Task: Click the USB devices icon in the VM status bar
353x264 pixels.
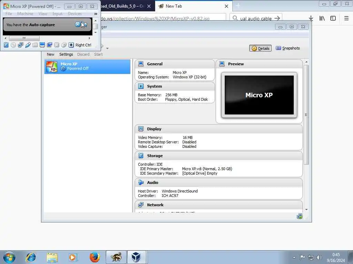Action: pyautogui.click(x=28, y=45)
